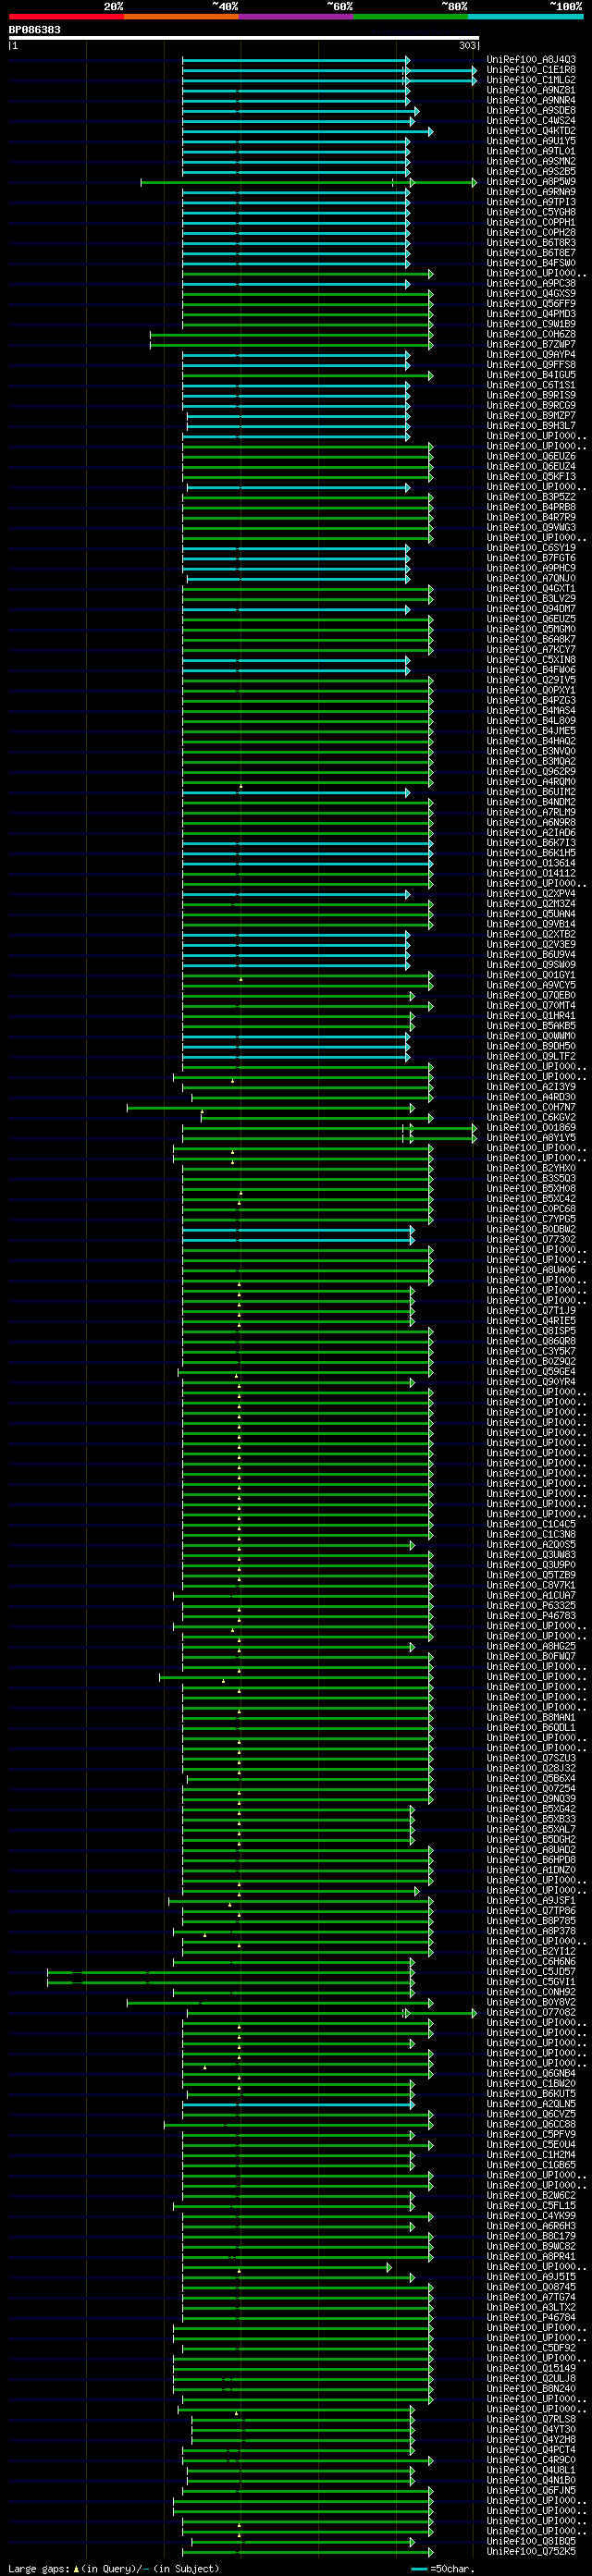Click the white query sequence bar
The height and width of the screenshot is (2576, 592).
pos(244,38)
